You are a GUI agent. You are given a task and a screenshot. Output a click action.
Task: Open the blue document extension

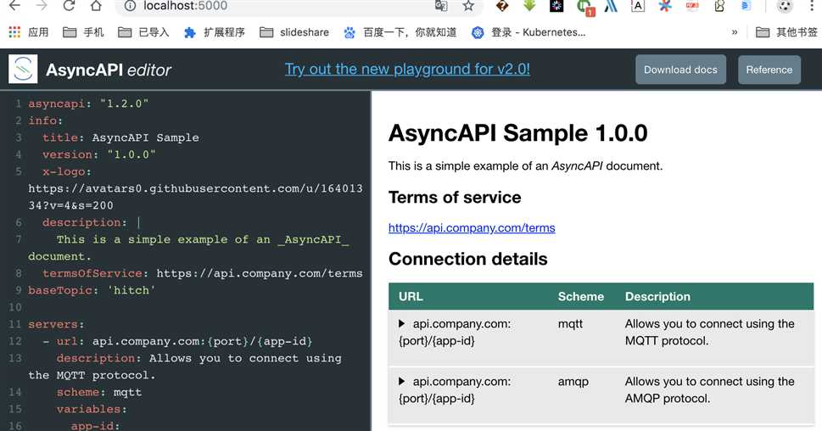pos(746,6)
